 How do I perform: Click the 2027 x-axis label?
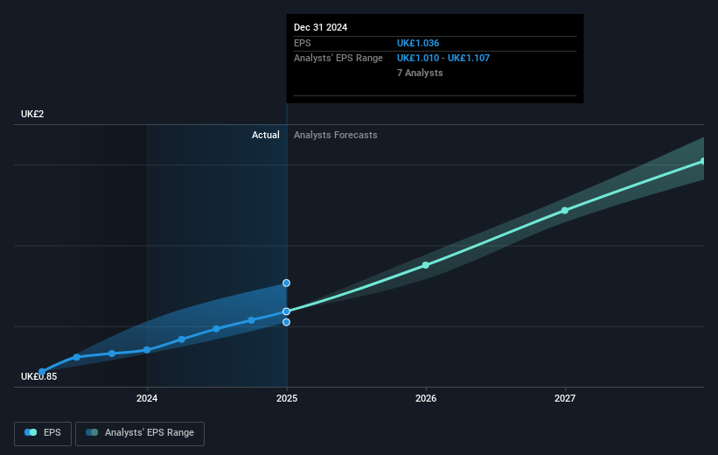click(x=565, y=398)
